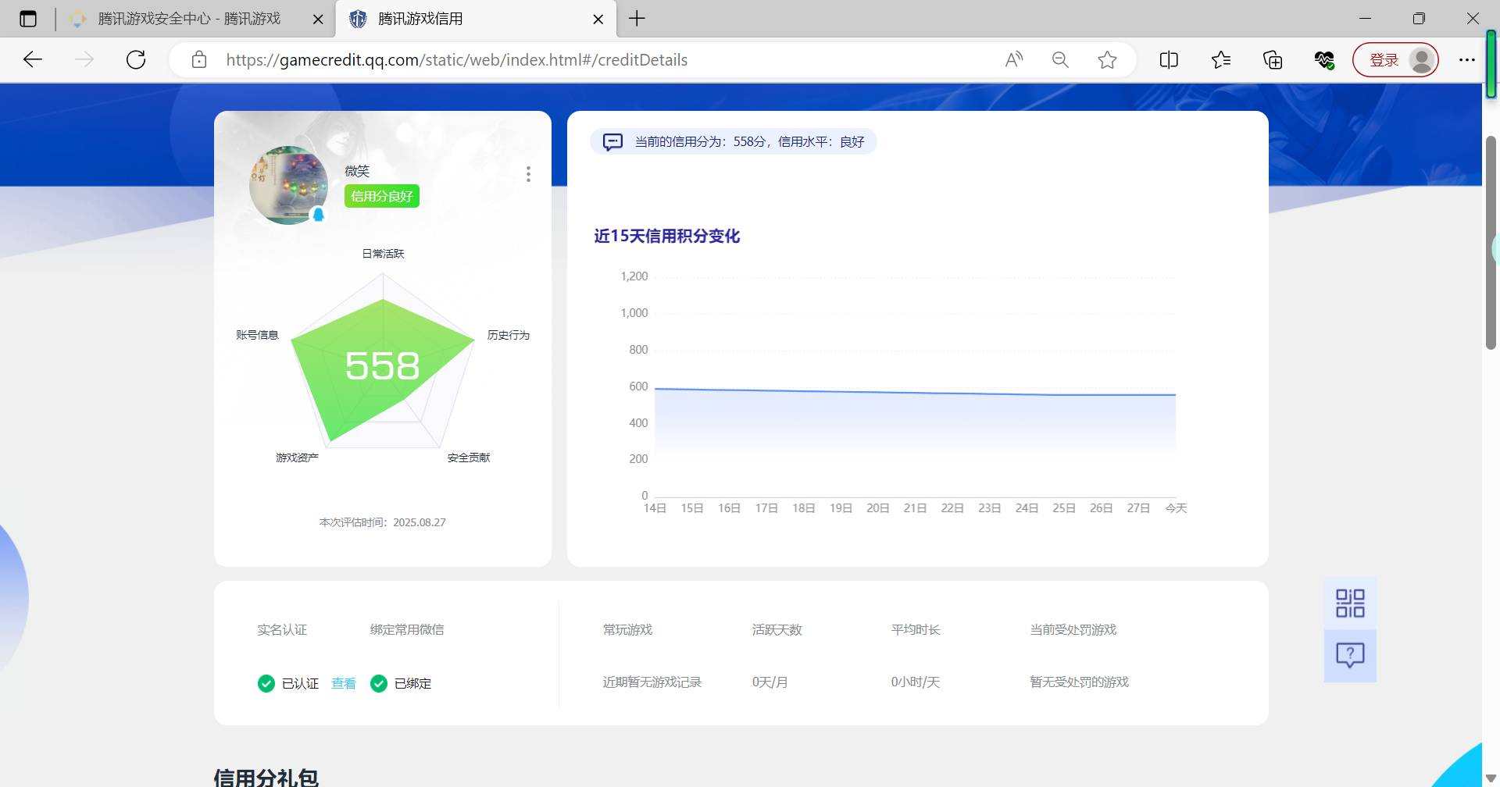Open browser Settings and more menu
The width and height of the screenshot is (1500, 787).
1467,60
